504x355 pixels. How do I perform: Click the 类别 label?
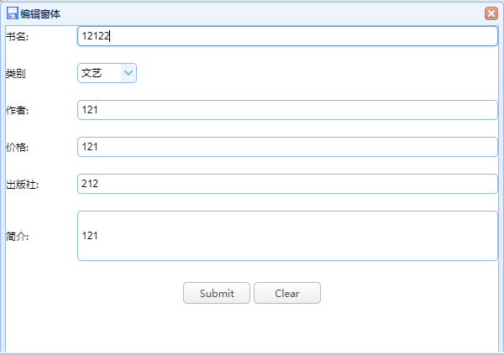pos(16,74)
